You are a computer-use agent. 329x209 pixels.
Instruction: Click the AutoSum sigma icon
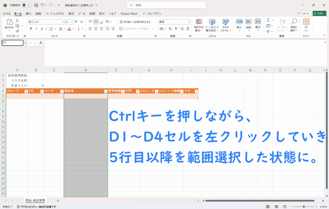click(268, 21)
